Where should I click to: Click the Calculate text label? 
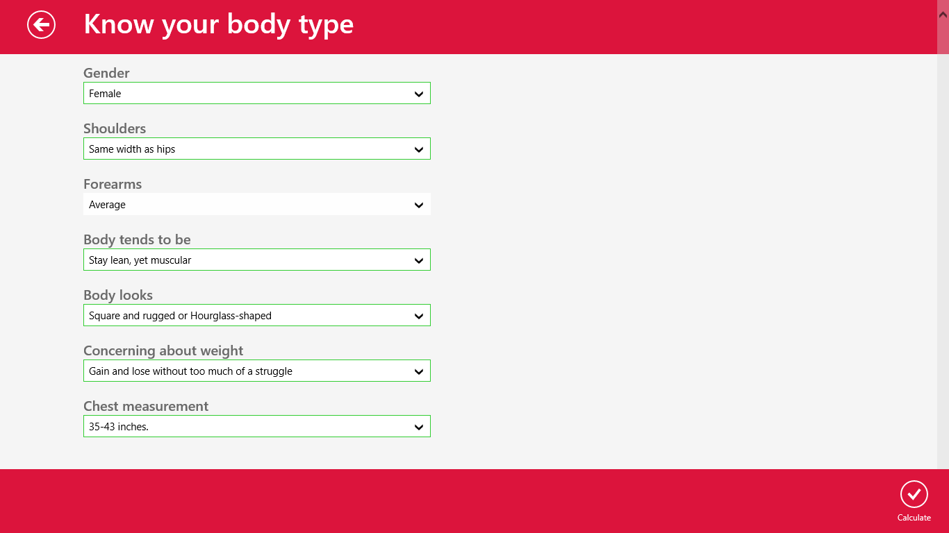pyautogui.click(x=914, y=518)
